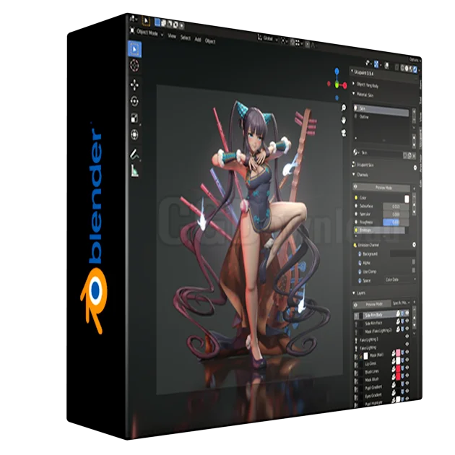Select the Transform tool
The image size is (455, 455).
tap(134, 134)
